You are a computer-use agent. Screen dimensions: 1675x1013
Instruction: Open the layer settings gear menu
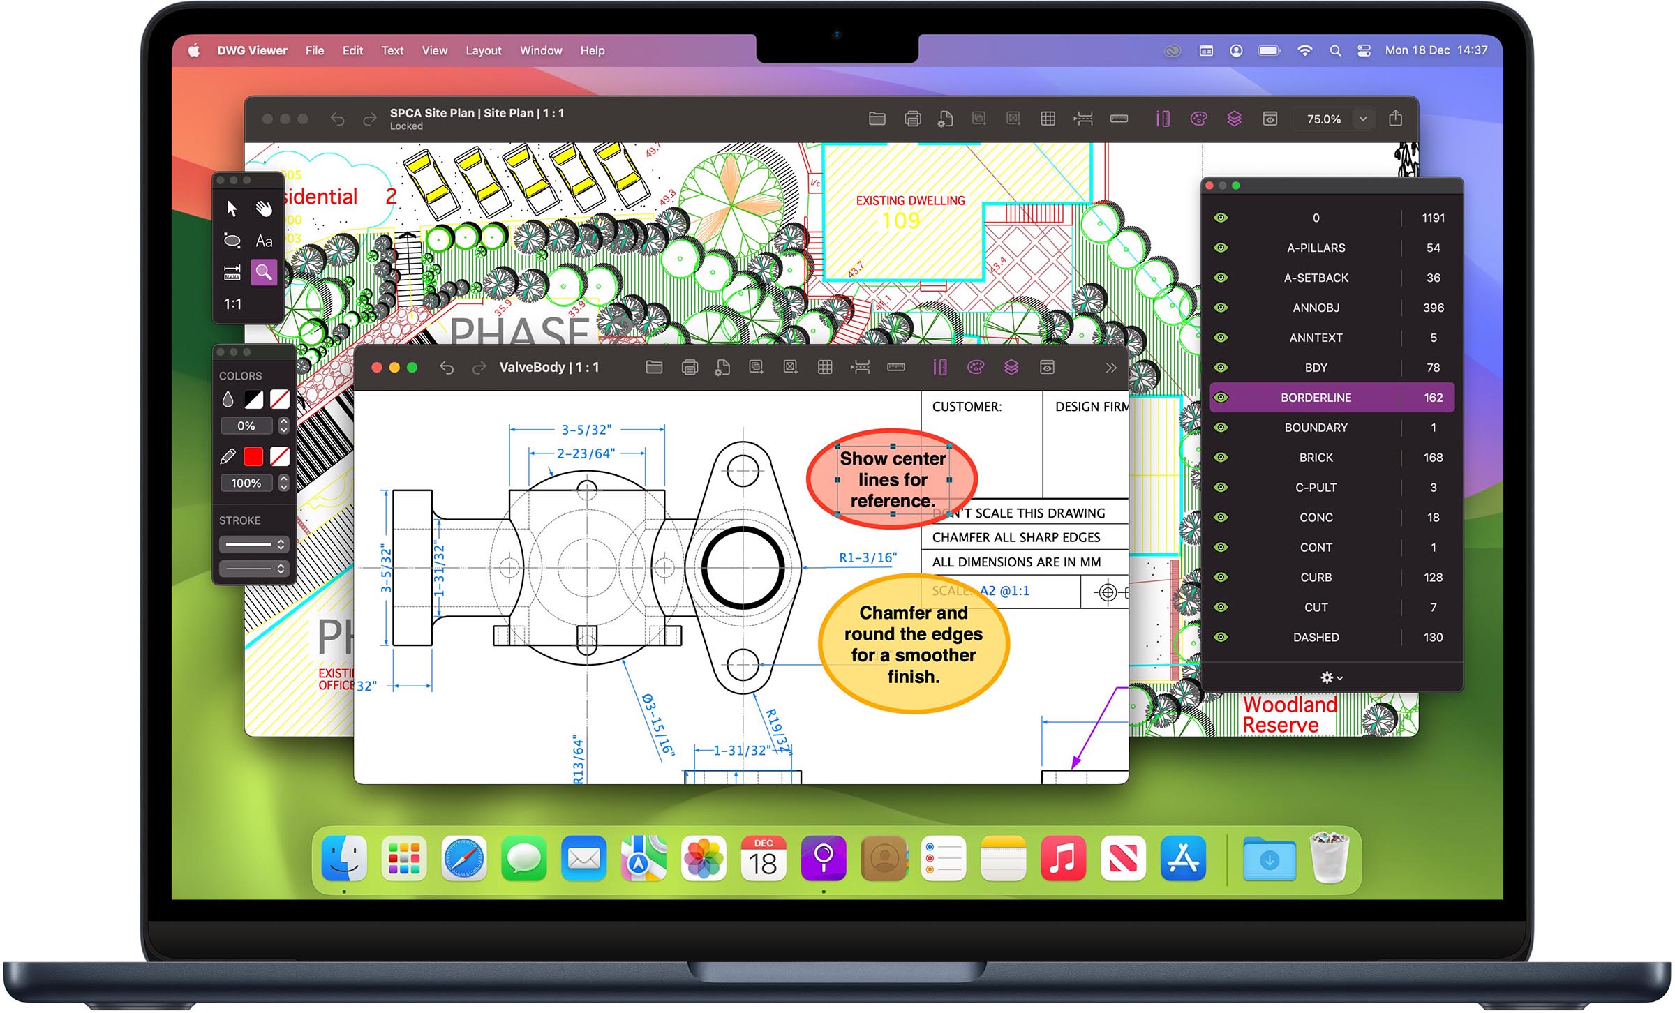tap(1328, 677)
